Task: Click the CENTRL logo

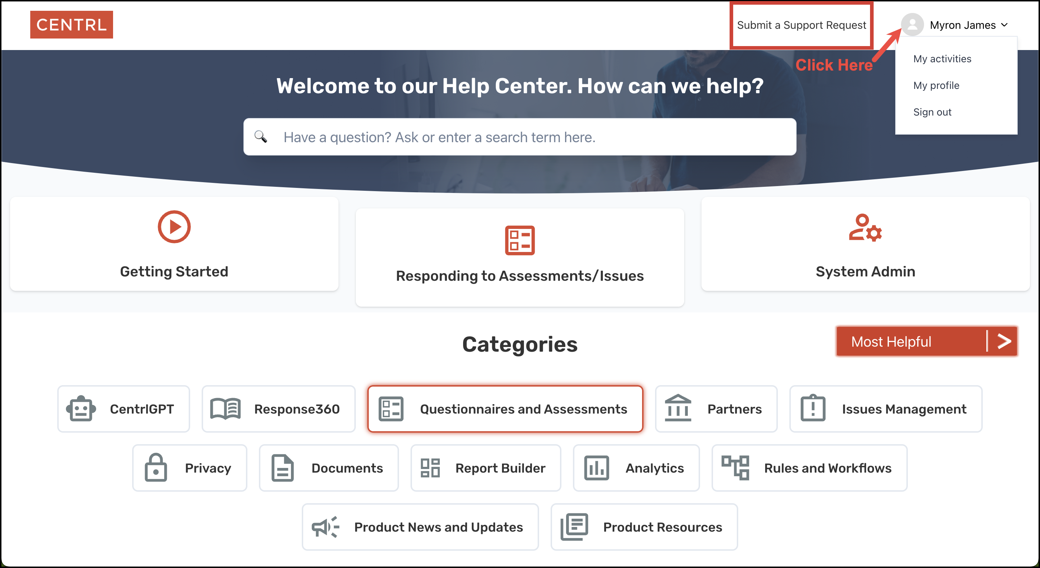Action: [x=71, y=24]
